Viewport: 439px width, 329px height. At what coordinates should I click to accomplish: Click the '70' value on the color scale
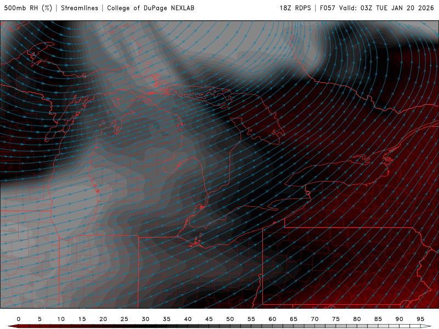314,319
